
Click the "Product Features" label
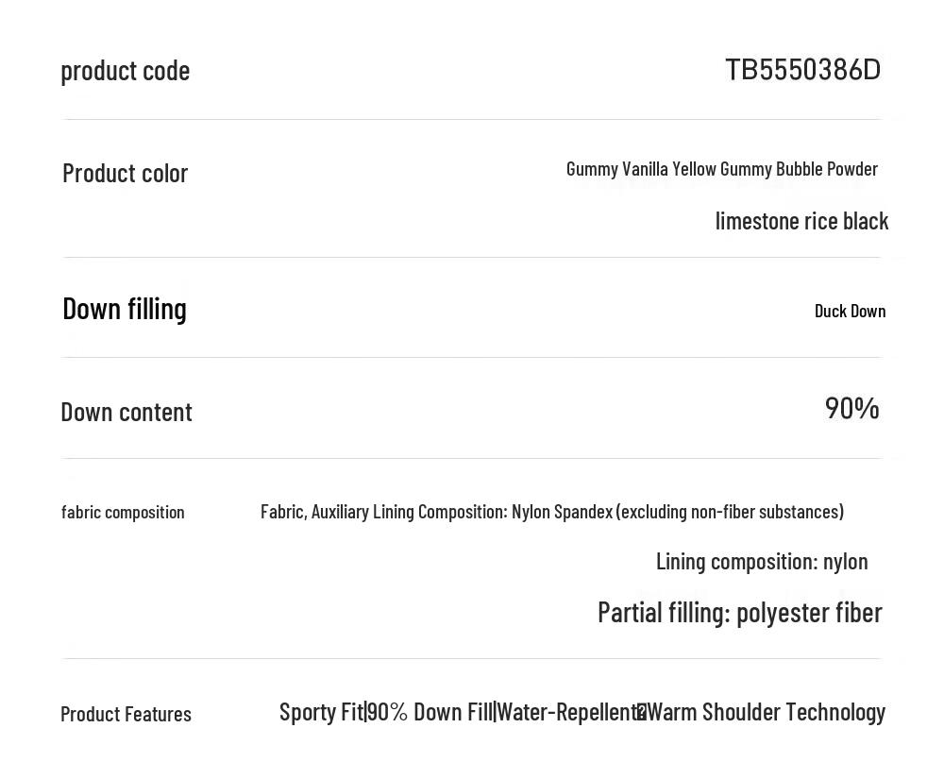pos(126,714)
